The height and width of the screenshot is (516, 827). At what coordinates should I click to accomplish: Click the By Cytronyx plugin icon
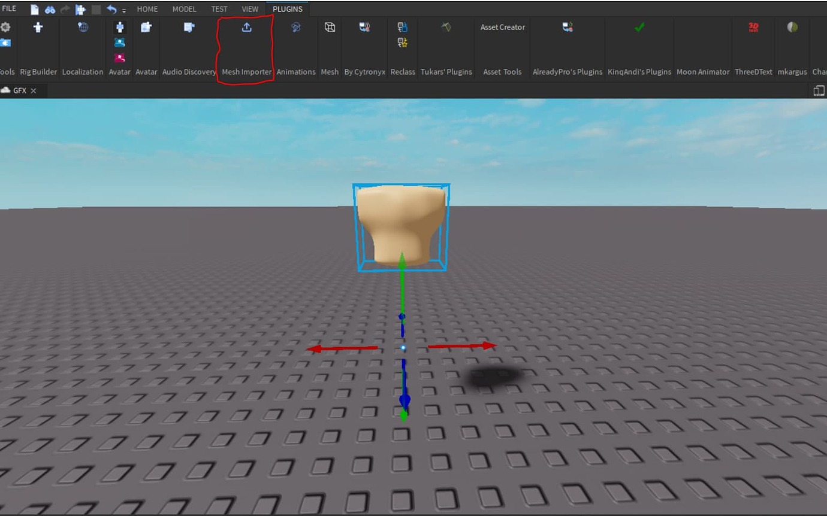point(364,27)
